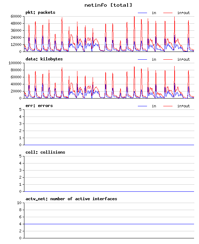This screenshot has width=199, height=244.
Task: Click the blue 'in' legend line in errors chart
Action: [x=142, y=106]
